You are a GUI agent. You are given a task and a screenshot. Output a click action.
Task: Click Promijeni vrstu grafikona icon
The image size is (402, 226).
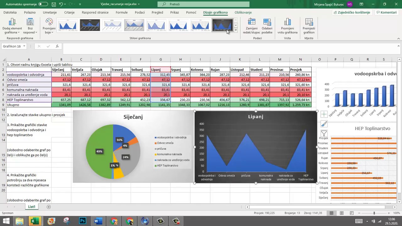pyautogui.click(x=287, y=26)
